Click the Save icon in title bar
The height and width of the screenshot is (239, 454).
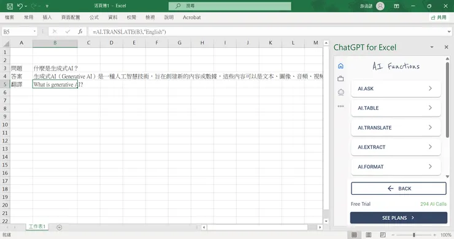click(x=10, y=6)
